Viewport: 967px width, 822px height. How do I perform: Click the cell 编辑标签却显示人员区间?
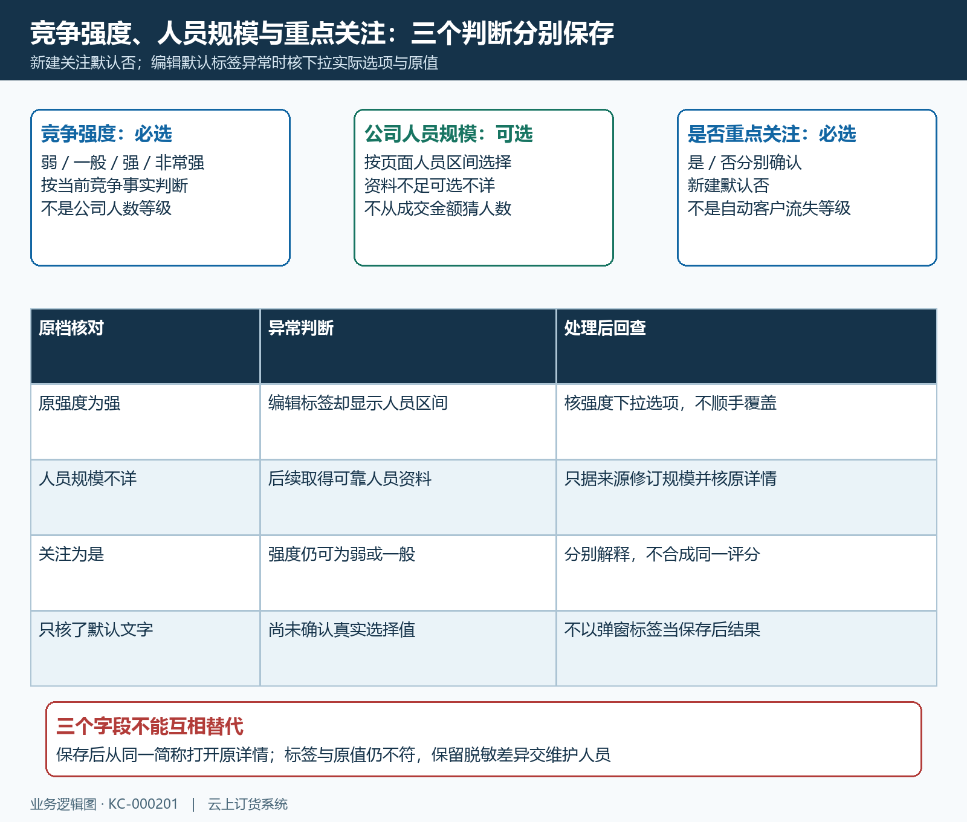(409, 422)
